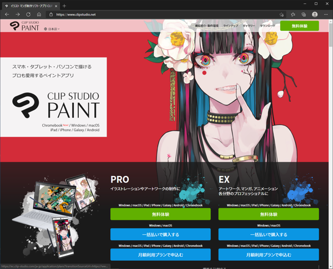
Task: Click 月額利用プランで申込む under EX
Action: click(x=269, y=255)
